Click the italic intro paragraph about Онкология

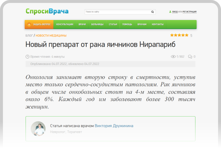110,92
